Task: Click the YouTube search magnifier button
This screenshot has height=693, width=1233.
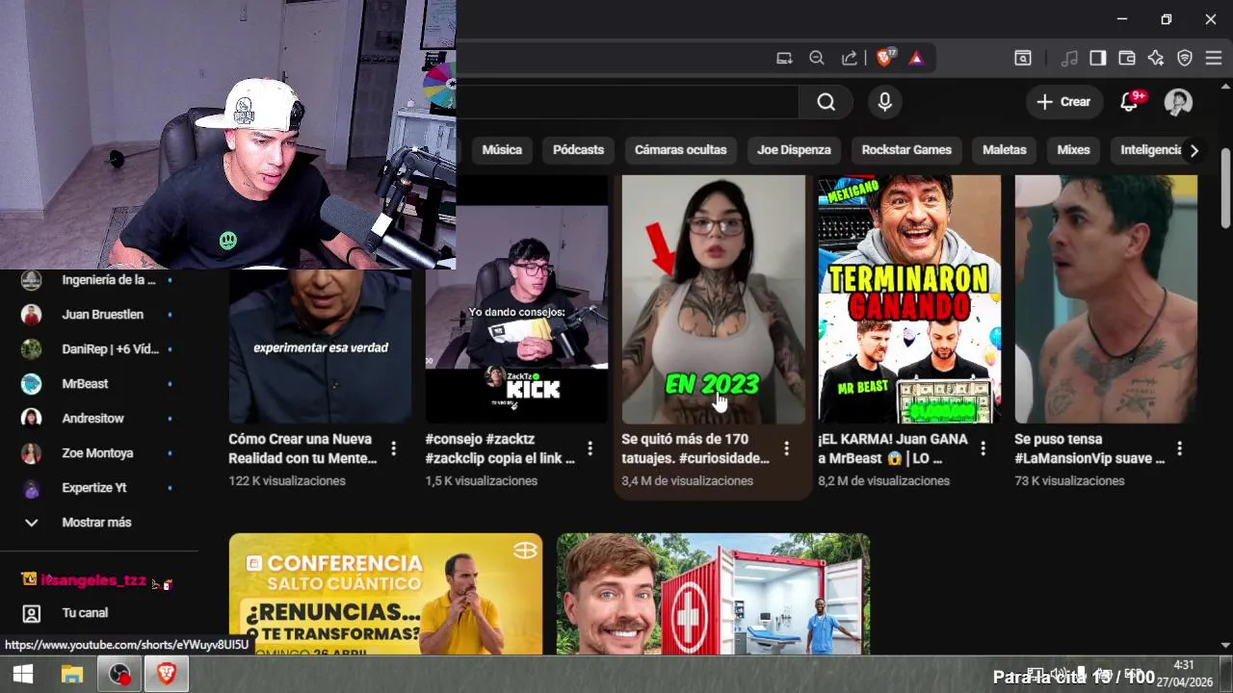Action: click(826, 102)
